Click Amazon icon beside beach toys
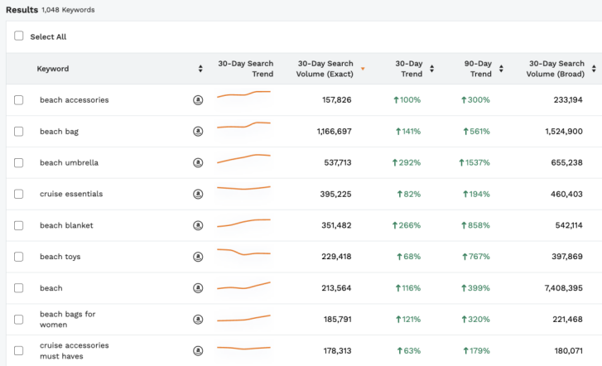Screen dimensions: 602x366 pos(198,257)
